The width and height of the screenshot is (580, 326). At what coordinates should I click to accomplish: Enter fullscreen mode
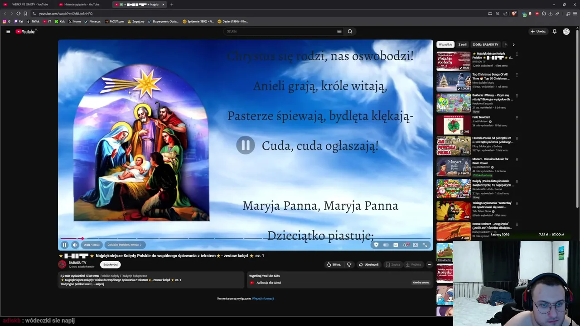pos(425,245)
